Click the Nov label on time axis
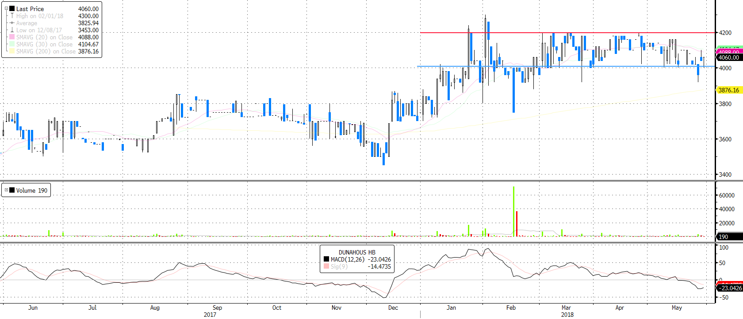Image resolution: width=743 pixels, height=319 pixels. (337, 308)
